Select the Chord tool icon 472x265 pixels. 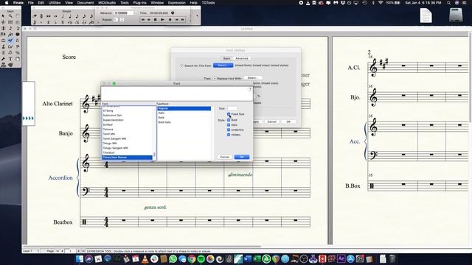(x=10, y=46)
